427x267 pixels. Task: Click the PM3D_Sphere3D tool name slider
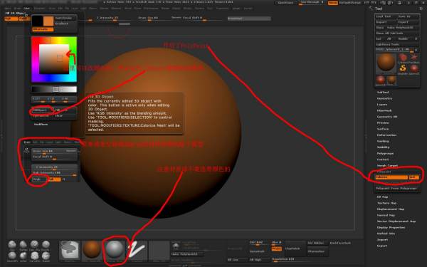394,50
